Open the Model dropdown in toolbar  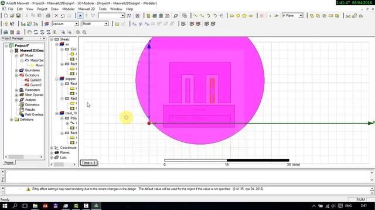(x=106, y=24)
